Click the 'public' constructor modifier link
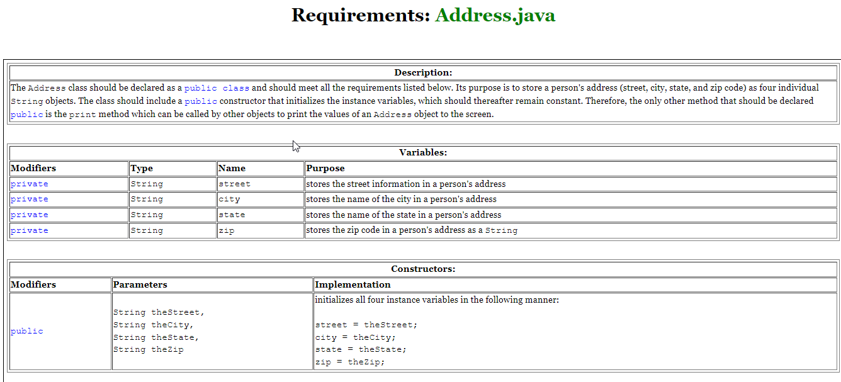The width and height of the screenshot is (841, 382). pyautogui.click(x=26, y=330)
